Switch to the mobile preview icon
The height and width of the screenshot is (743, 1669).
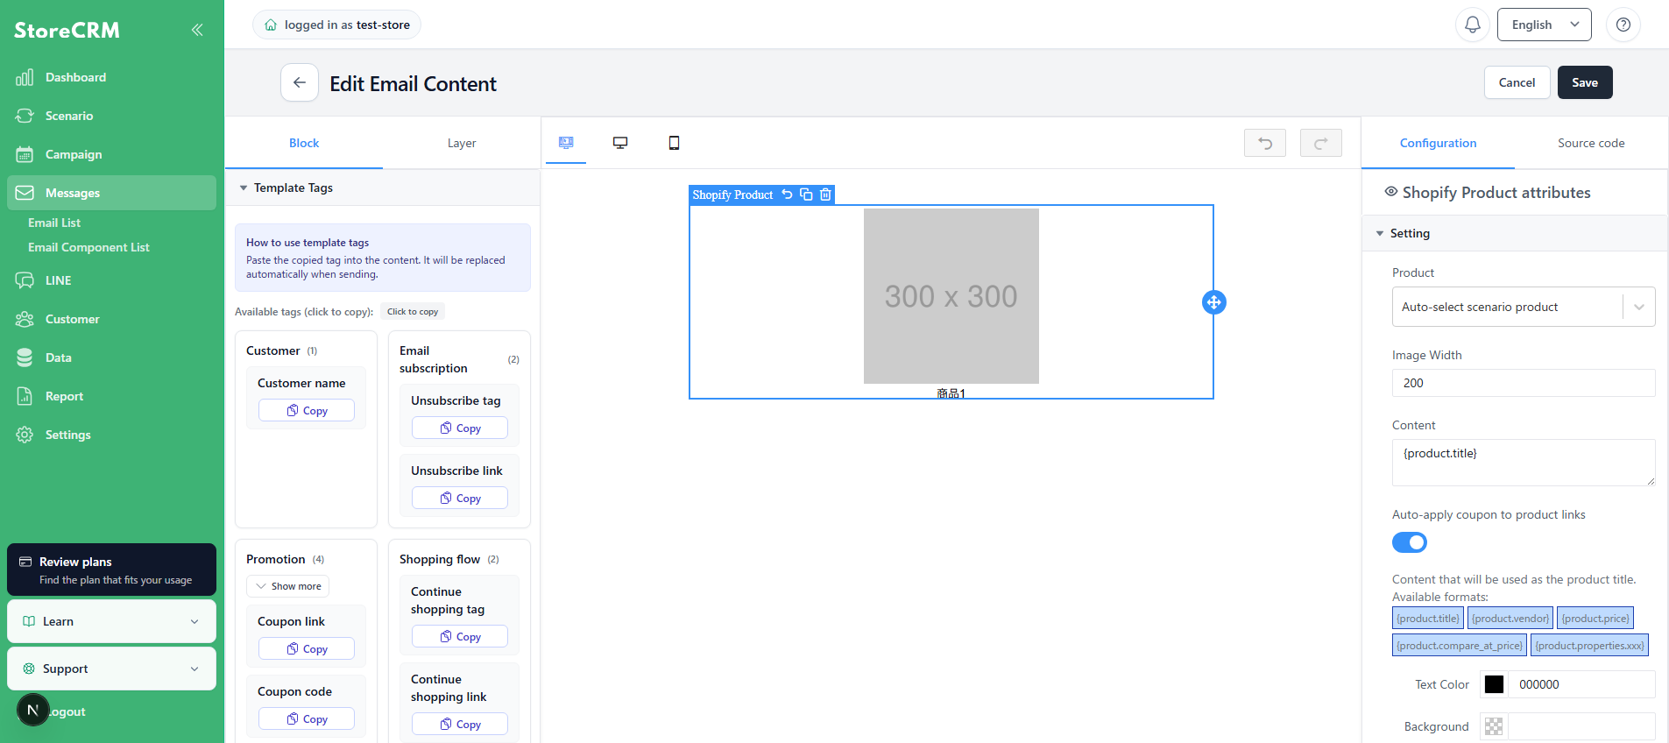coord(674,143)
